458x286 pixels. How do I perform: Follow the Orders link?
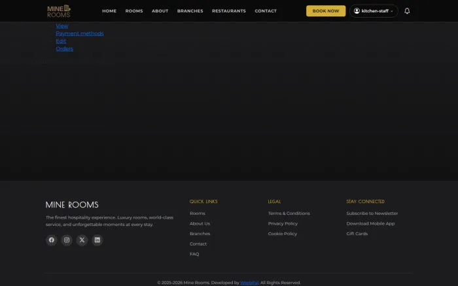[x=64, y=49]
